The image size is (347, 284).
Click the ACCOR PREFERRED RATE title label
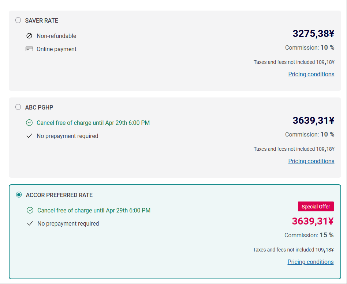coord(59,195)
